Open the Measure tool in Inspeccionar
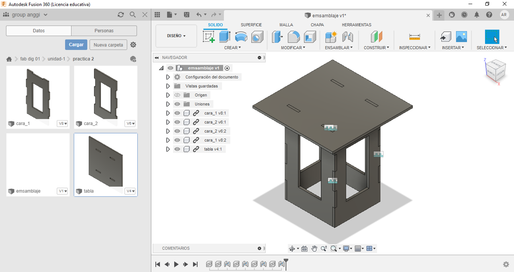Screen dimensions: 514x272 pos(414,37)
